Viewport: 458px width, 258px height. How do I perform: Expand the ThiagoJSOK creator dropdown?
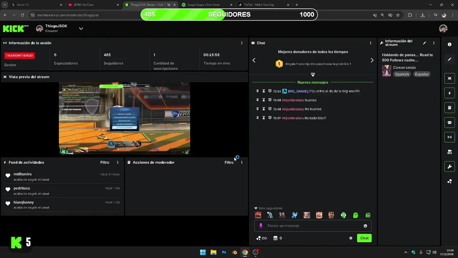[x=81, y=29]
